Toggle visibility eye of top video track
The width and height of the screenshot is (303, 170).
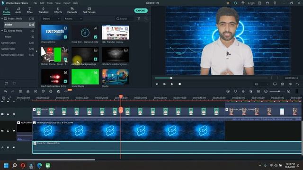point(14,114)
